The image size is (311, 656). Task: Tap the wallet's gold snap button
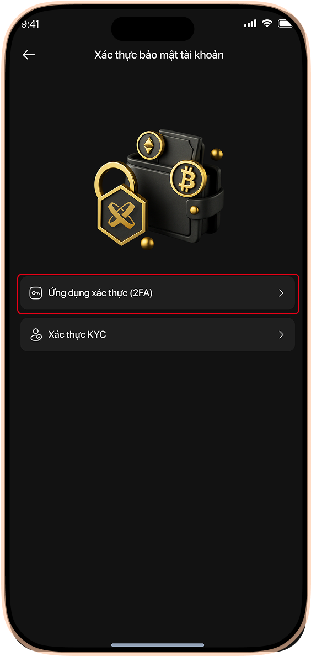pyautogui.click(x=194, y=209)
